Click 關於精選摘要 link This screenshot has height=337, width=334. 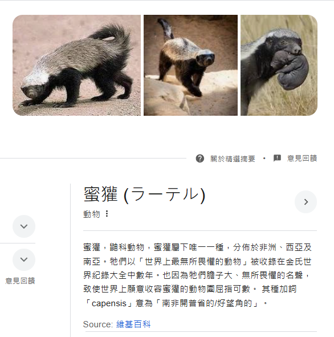(x=233, y=159)
